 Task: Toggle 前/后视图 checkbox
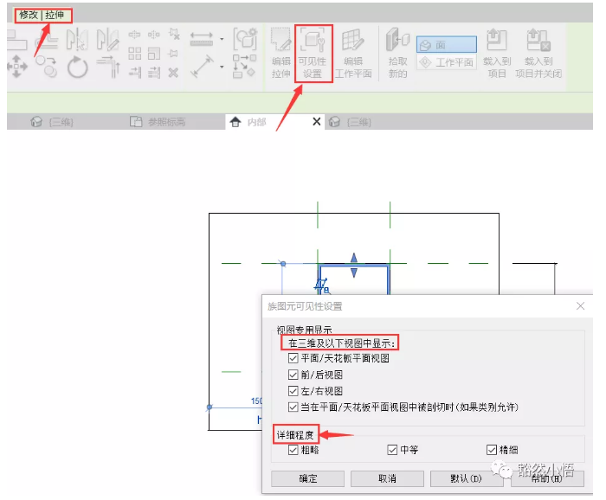coord(293,375)
